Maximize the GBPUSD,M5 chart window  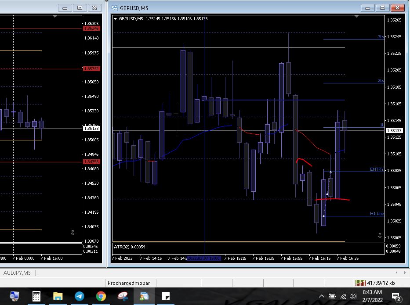pyautogui.click(x=382, y=8)
